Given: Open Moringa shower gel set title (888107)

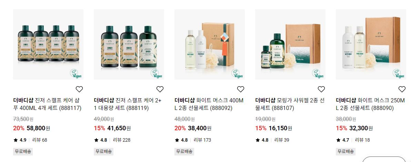Looking at the screenshot, I should tap(290, 104).
